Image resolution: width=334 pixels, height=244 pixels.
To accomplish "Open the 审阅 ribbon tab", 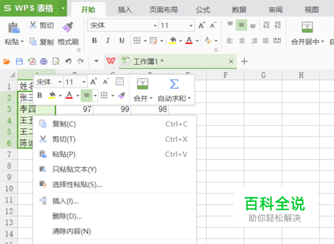I will [x=275, y=9].
